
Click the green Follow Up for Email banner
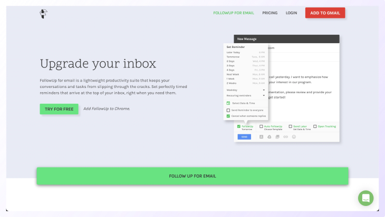(192, 176)
